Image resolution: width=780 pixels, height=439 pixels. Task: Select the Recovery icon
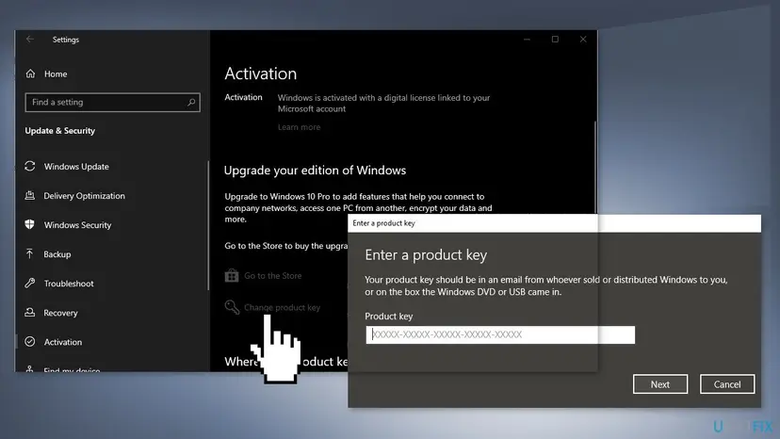click(30, 313)
